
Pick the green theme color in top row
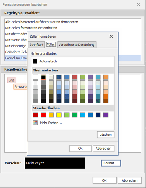pyautogui.click(x=82, y=77)
